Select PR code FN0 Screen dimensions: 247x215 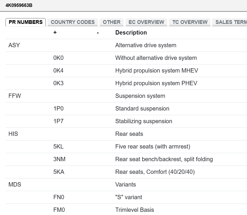[x=59, y=197]
